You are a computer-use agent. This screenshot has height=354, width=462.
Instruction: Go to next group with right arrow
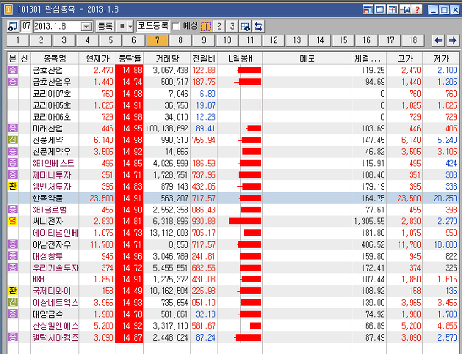[x=453, y=40]
